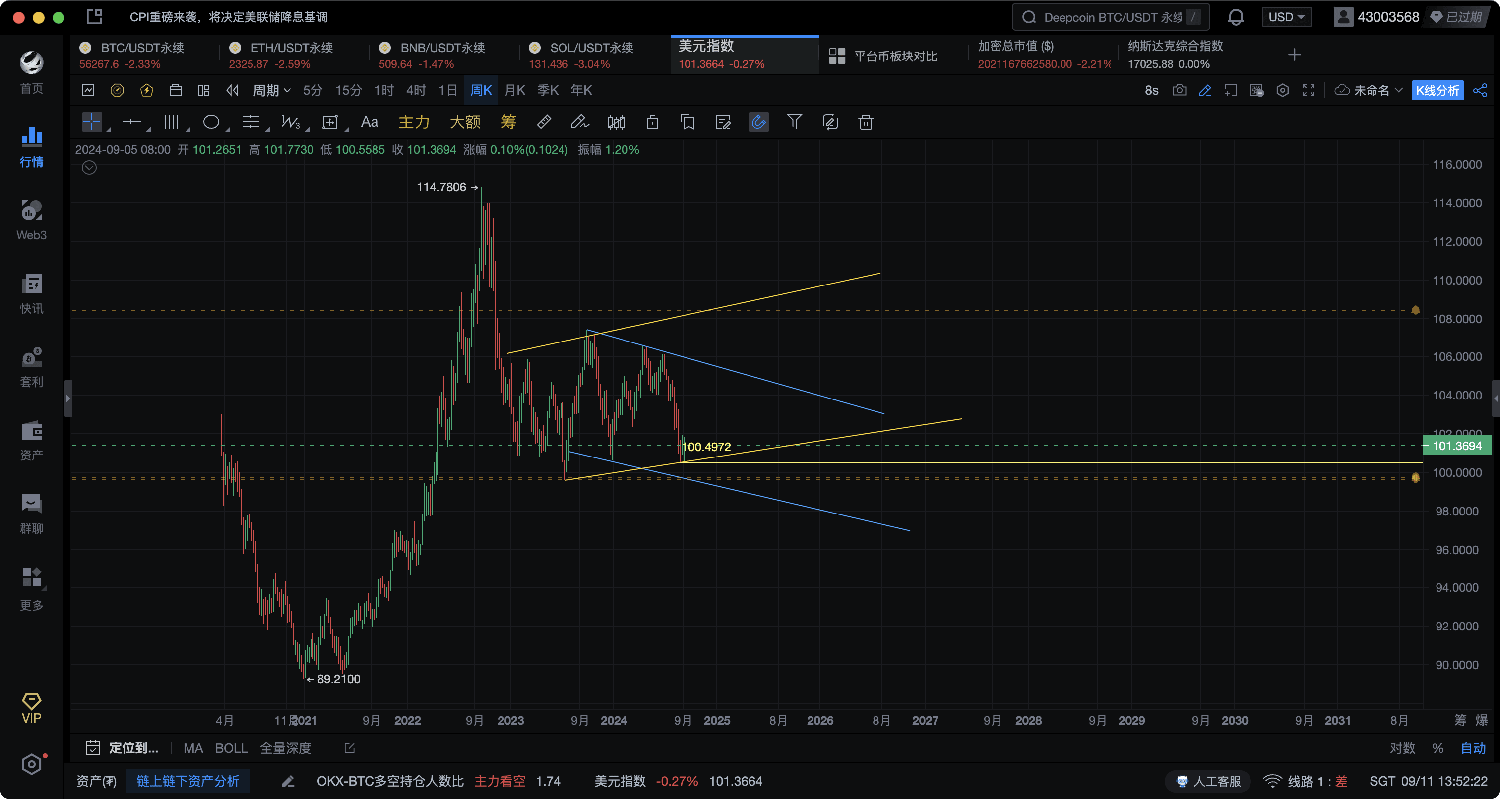Select the trend line drawing tool
The image size is (1500, 799).
point(132,121)
